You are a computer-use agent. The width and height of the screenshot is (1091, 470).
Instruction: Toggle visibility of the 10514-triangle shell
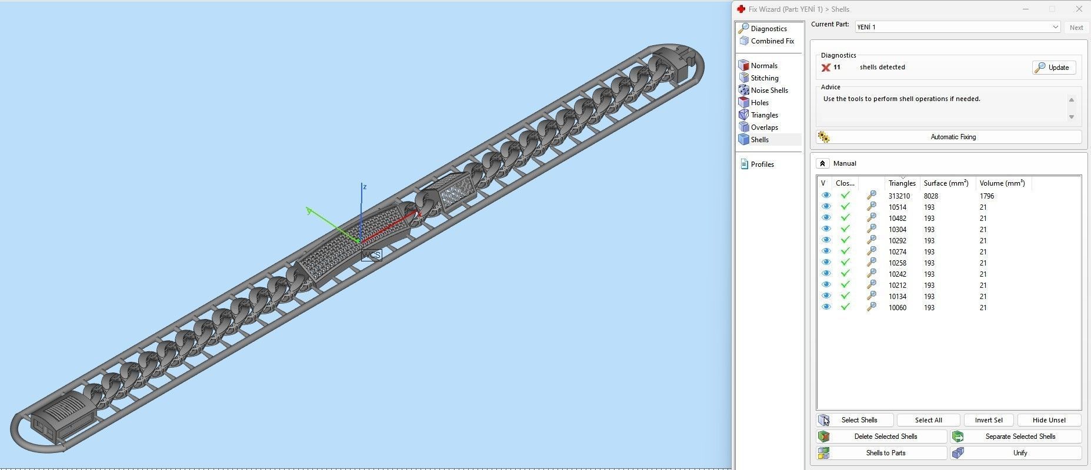click(x=826, y=207)
